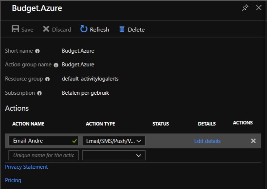Open the Resource group info icon
267x189 pixels.
[x=47, y=79]
